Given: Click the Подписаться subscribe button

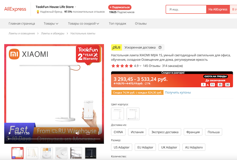Looking at the screenshot, I should [120, 7].
